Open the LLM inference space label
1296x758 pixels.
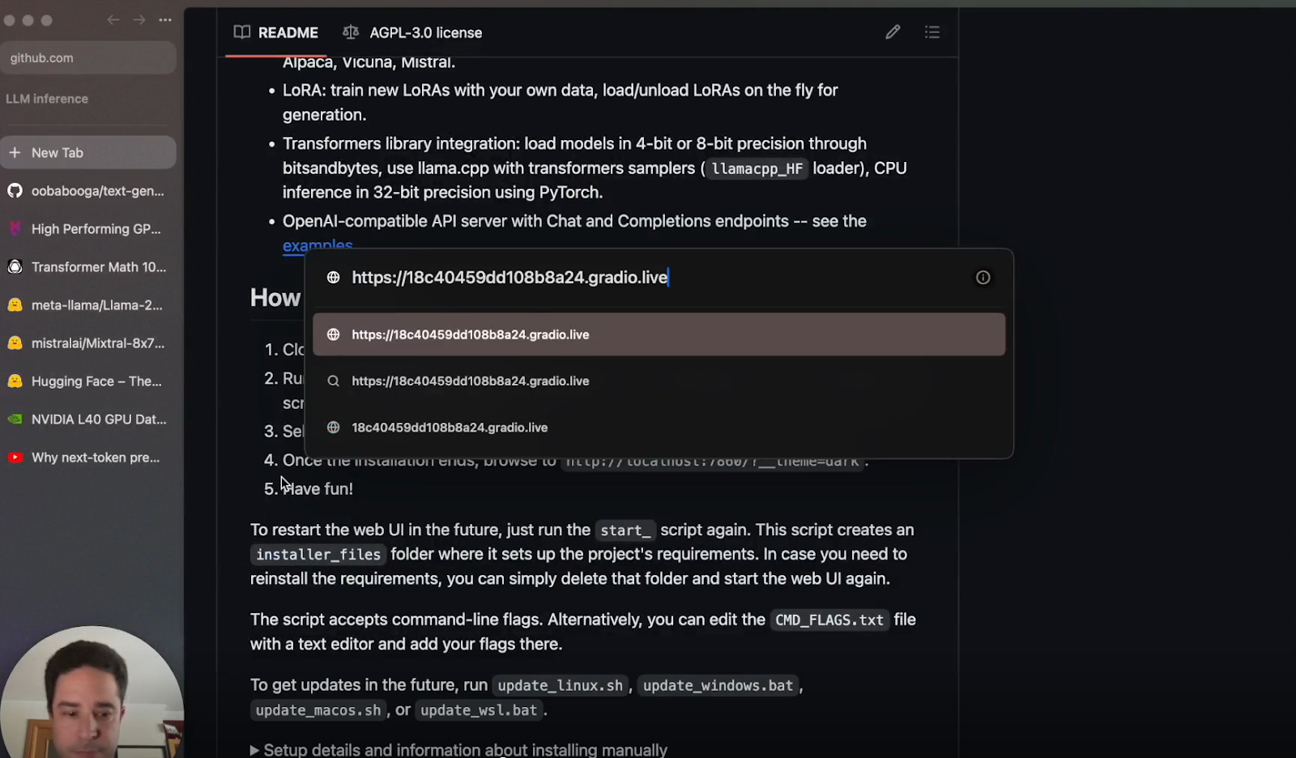click(47, 99)
